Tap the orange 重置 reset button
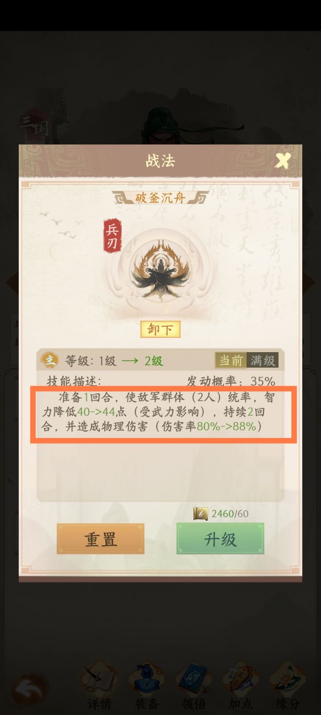 point(101,539)
